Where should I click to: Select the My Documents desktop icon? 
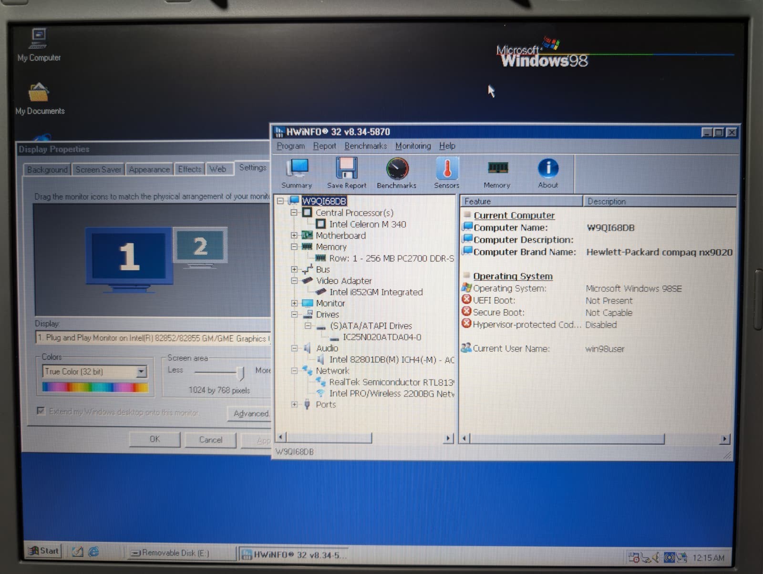tap(40, 99)
